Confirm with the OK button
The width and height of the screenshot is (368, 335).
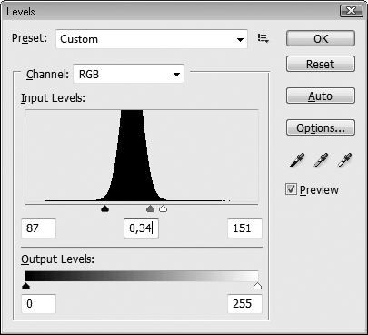[x=321, y=38]
